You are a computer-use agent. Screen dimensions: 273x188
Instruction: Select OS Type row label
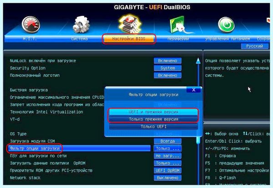coord(18,134)
